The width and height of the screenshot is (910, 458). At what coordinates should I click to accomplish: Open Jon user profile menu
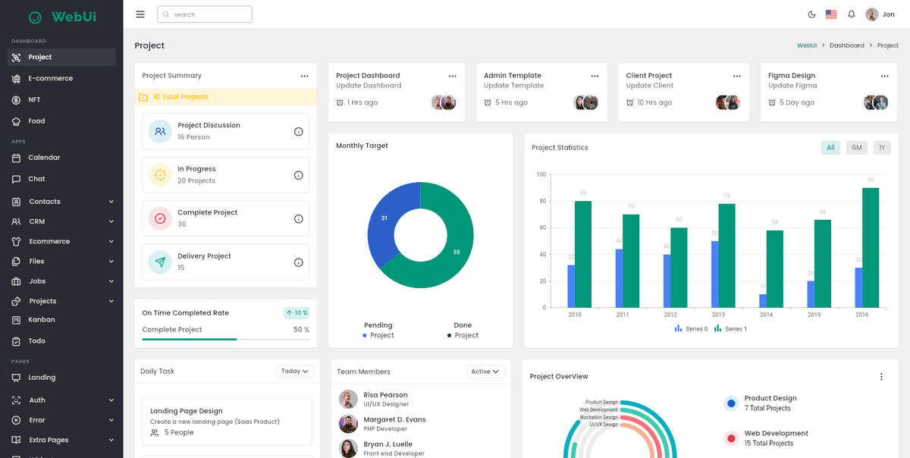(880, 14)
